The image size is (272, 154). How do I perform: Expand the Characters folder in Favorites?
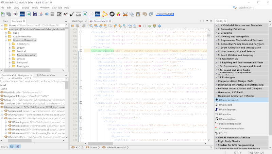point(10,44)
